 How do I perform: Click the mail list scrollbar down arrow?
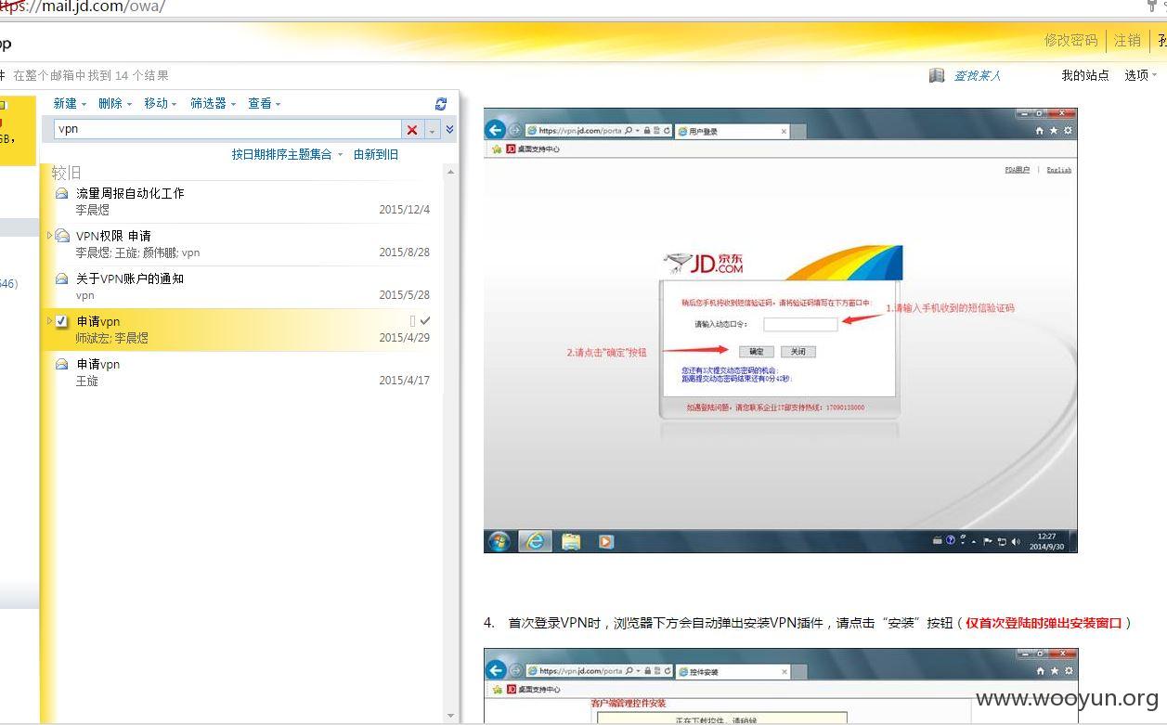pyautogui.click(x=451, y=716)
